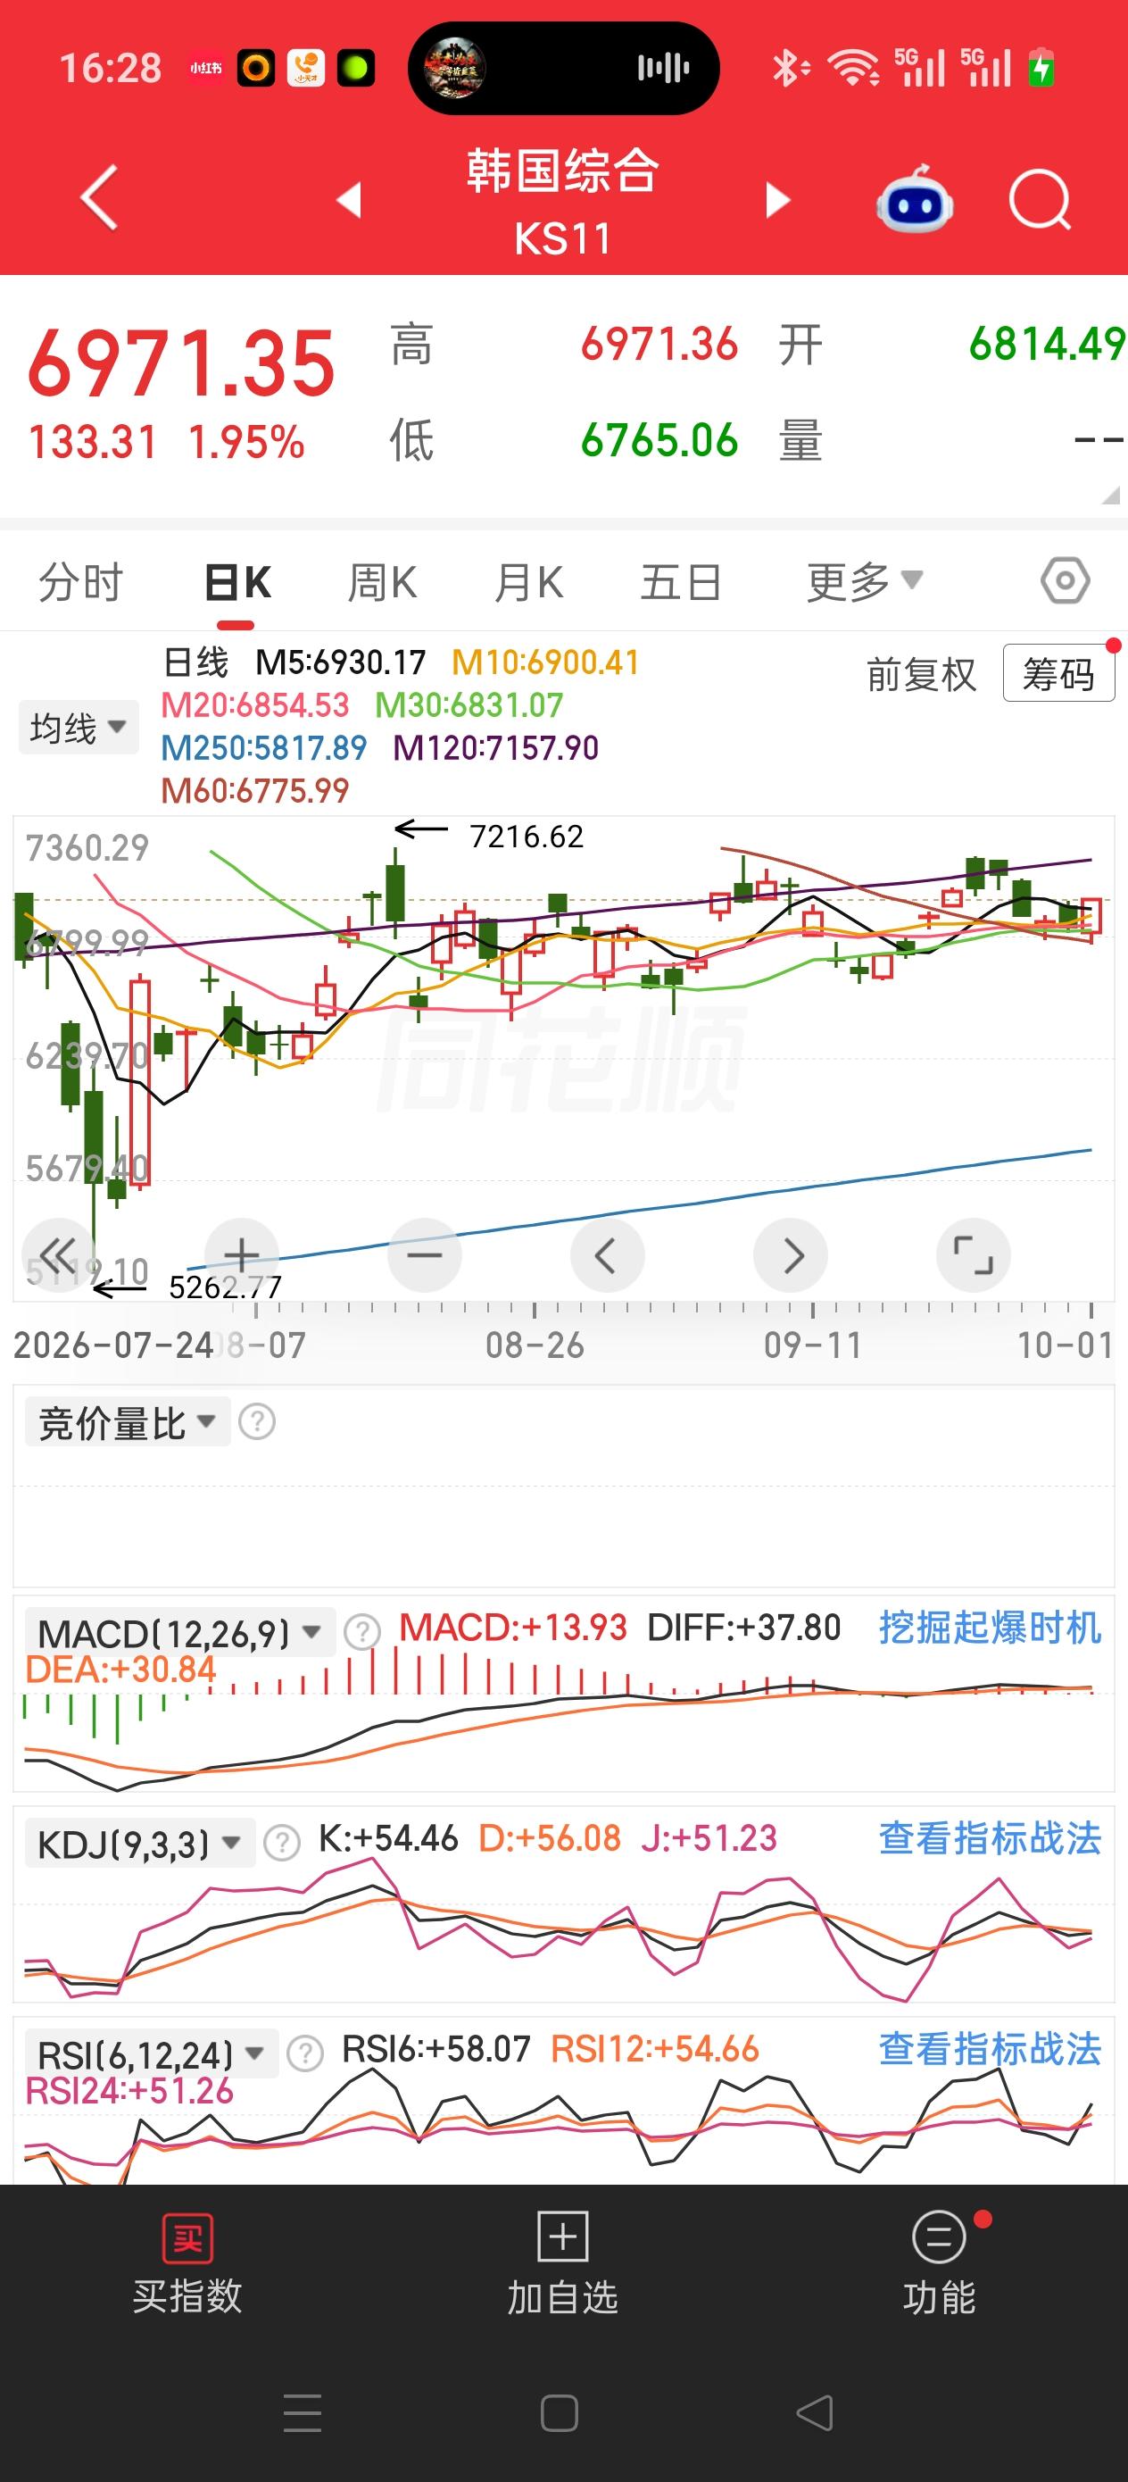This screenshot has width=1128, height=2482.
Task: Open 查看指标战法 link beside KDJ
Action: [991, 1837]
